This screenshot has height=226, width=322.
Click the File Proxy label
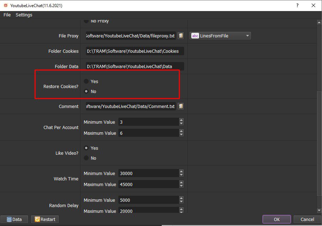[x=69, y=36]
